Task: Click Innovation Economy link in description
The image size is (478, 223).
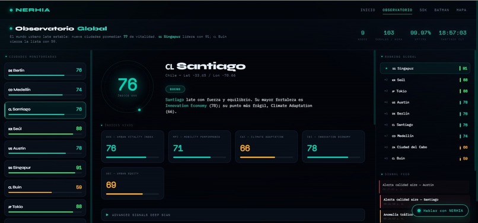Action: click(186, 106)
